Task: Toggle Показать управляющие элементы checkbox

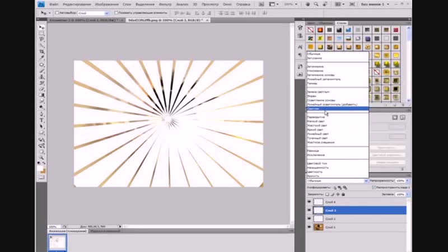Action: (x=116, y=13)
